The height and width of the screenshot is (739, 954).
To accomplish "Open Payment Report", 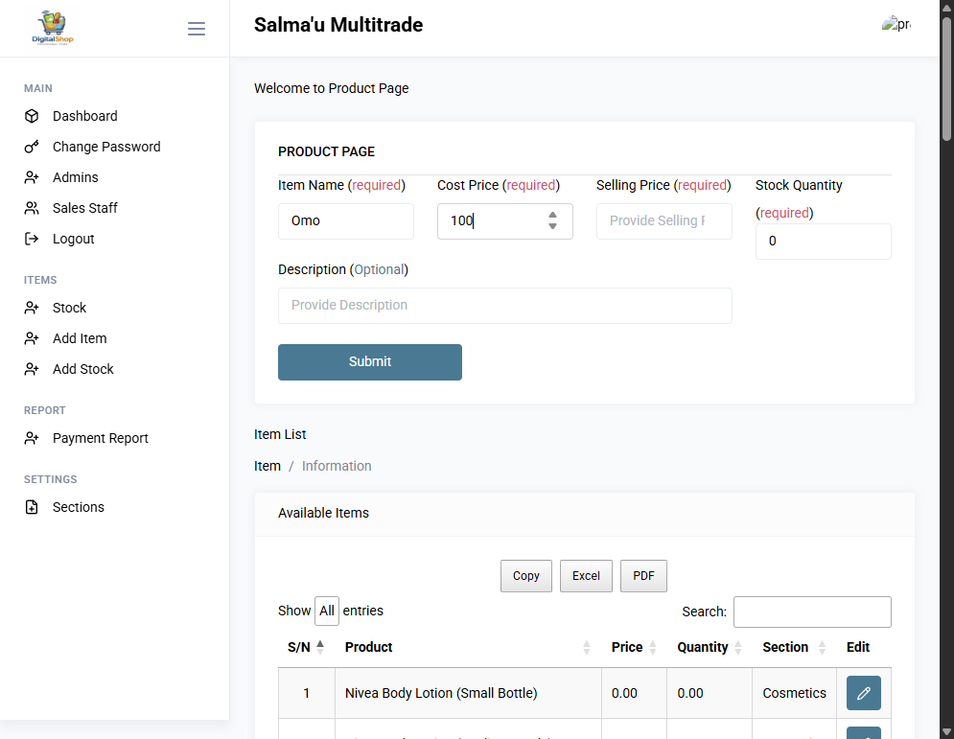I will [x=101, y=438].
